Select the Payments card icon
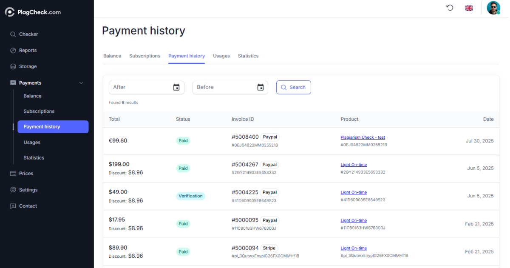This screenshot has height=268, width=510. tap(14, 83)
